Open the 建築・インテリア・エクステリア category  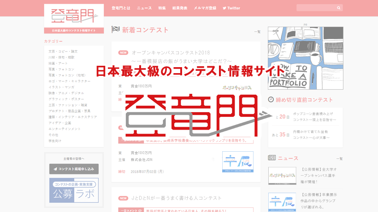(x=72, y=117)
